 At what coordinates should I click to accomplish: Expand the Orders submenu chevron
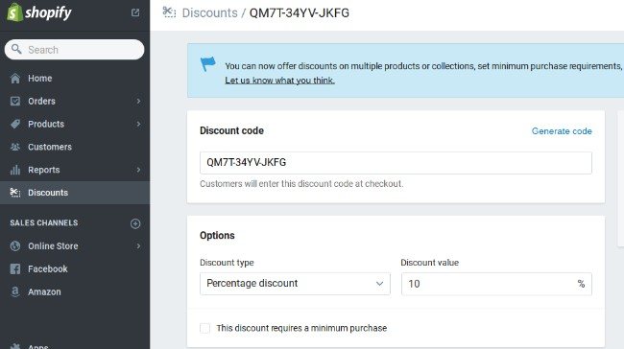138,102
